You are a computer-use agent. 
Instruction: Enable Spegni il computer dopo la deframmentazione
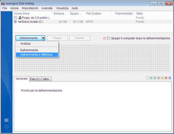point(109,38)
